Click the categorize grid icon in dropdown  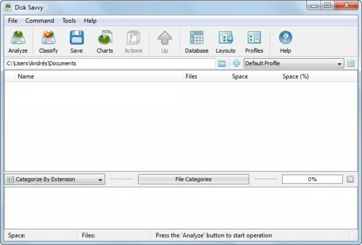[x=10, y=179]
